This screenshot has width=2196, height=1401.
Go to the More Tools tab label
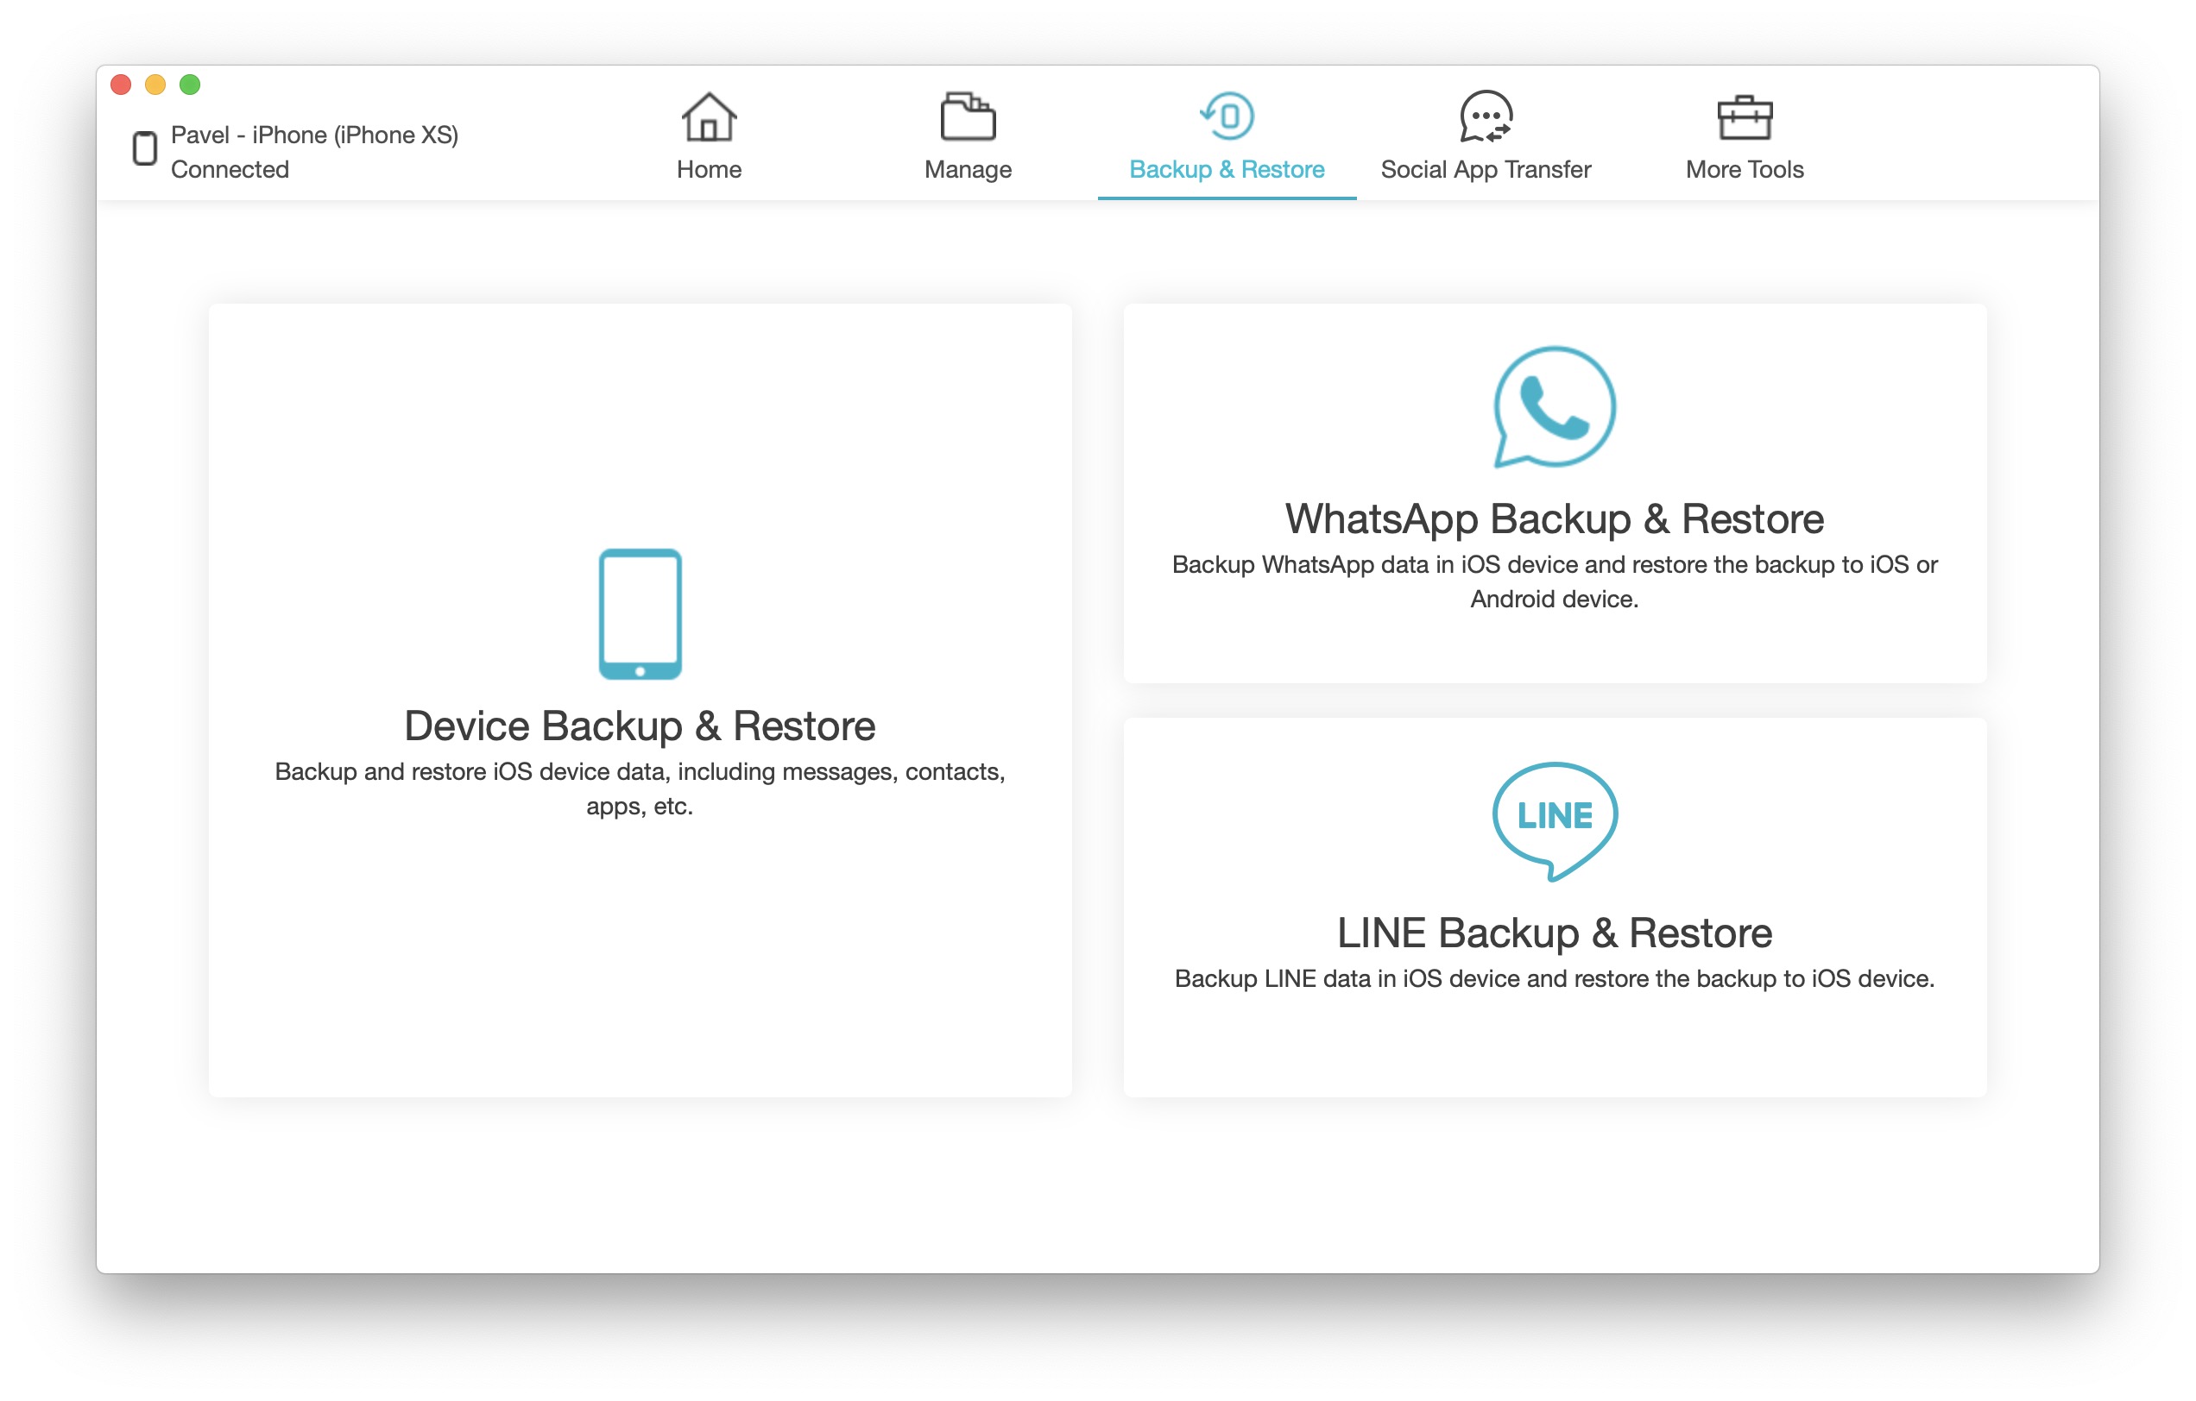1744,170
